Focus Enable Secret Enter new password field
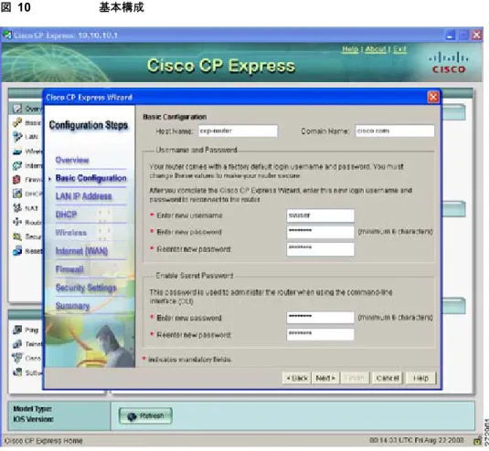 coord(320,318)
